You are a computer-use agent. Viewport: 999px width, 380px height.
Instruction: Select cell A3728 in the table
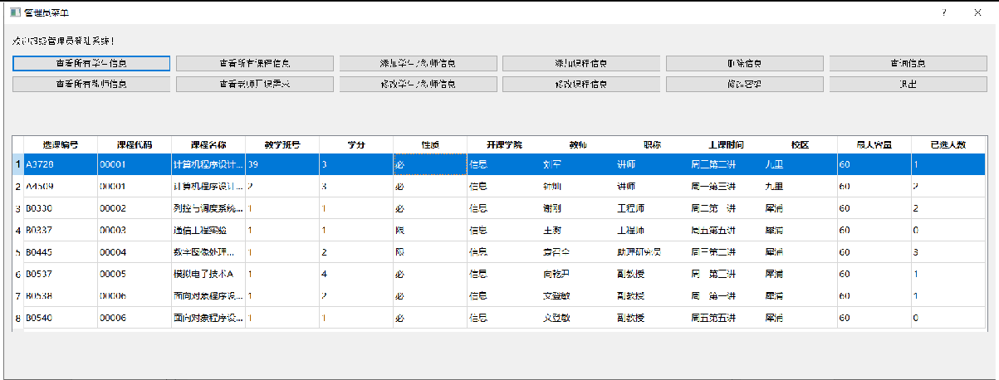[x=61, y=164]
